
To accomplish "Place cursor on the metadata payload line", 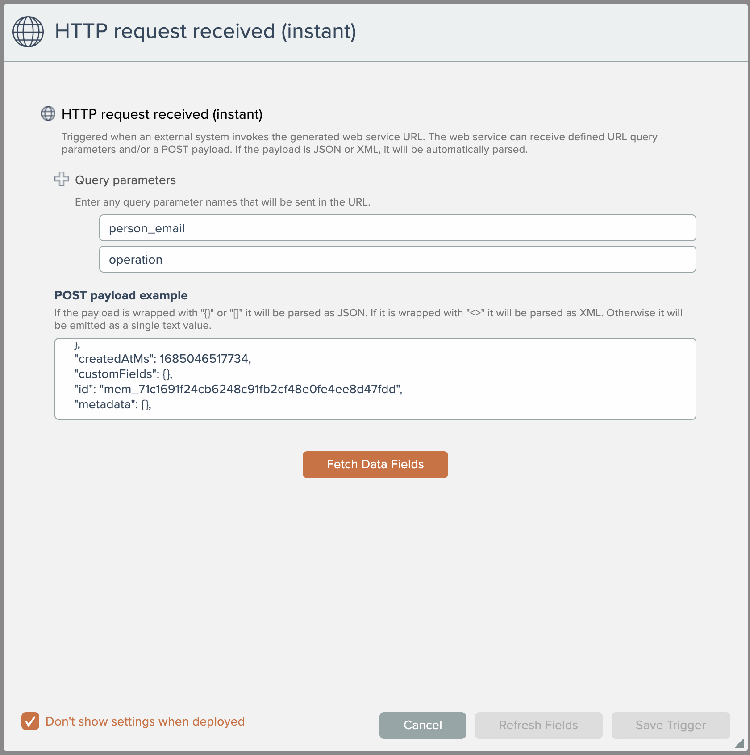I will coord(112,404).
